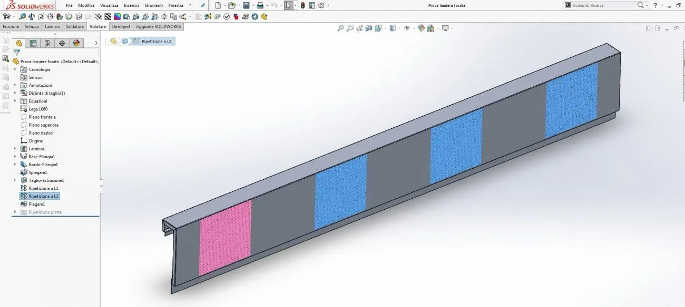Image resolution: width=685 pixels, height=307 pixels.
Task: Open the DisplayManager colored sphere tab
Action: 76,43
